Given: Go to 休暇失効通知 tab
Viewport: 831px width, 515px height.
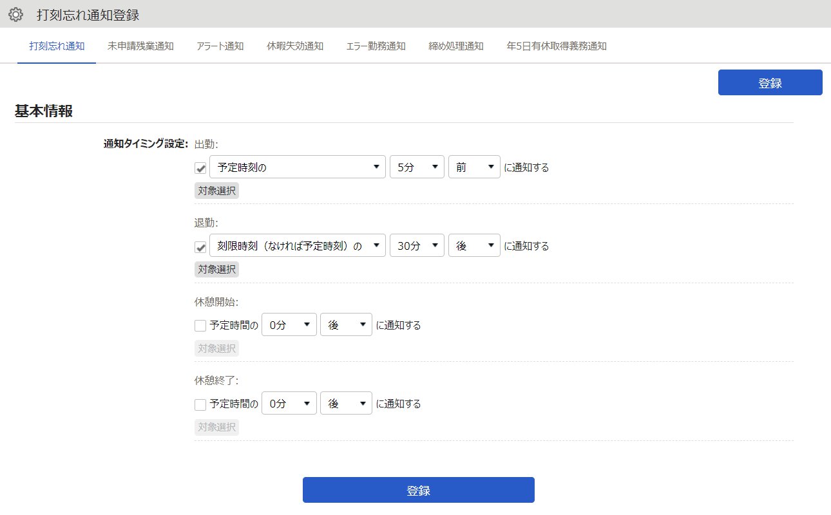Looking at the screenshot, I should pos(295,46).
